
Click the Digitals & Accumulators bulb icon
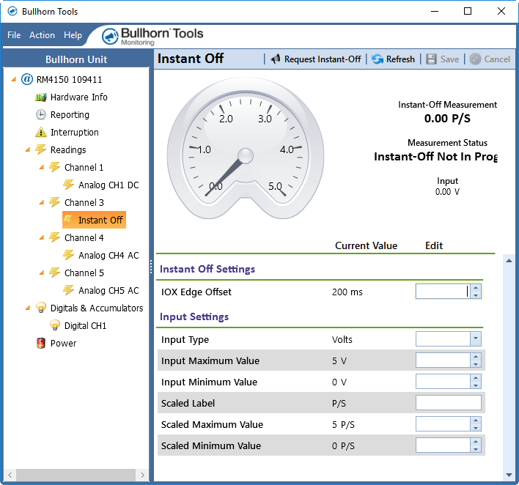(x=41, y=308)
